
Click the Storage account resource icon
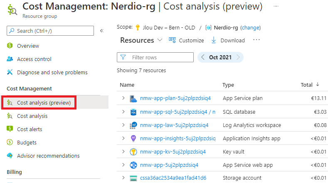point(133,178)
